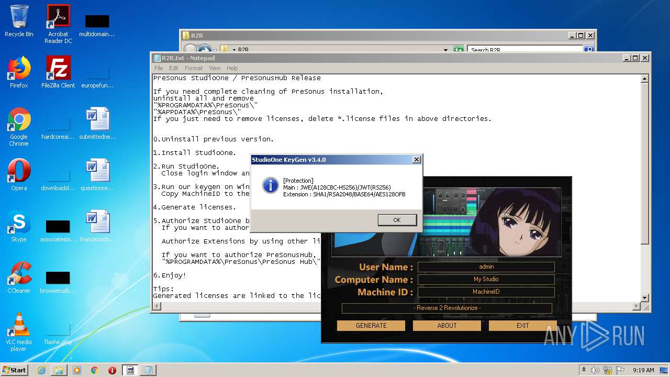The height and width of the screenshot is (377, 670).
Task: Click Notepad horizontal scrollbar right arrow
Action: click(x=636, y=307)
